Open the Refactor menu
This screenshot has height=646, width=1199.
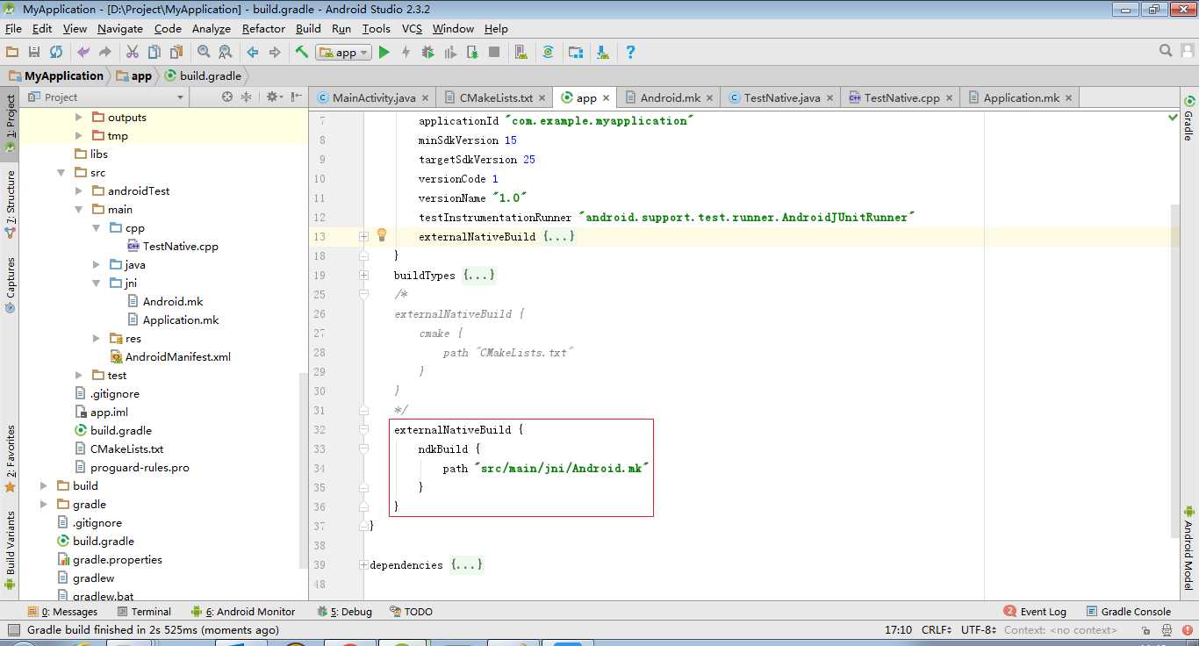(263, 28)
